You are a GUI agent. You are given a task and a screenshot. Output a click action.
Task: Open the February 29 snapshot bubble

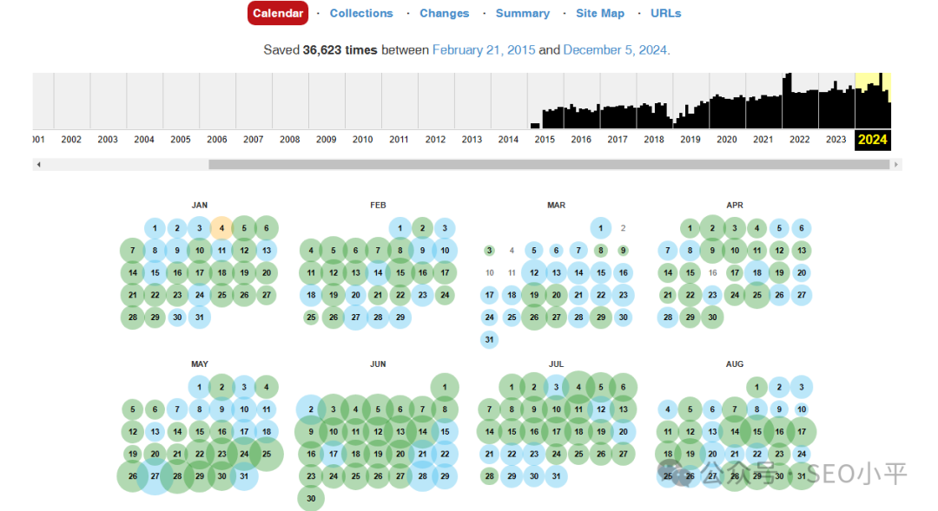coord(400,318)
